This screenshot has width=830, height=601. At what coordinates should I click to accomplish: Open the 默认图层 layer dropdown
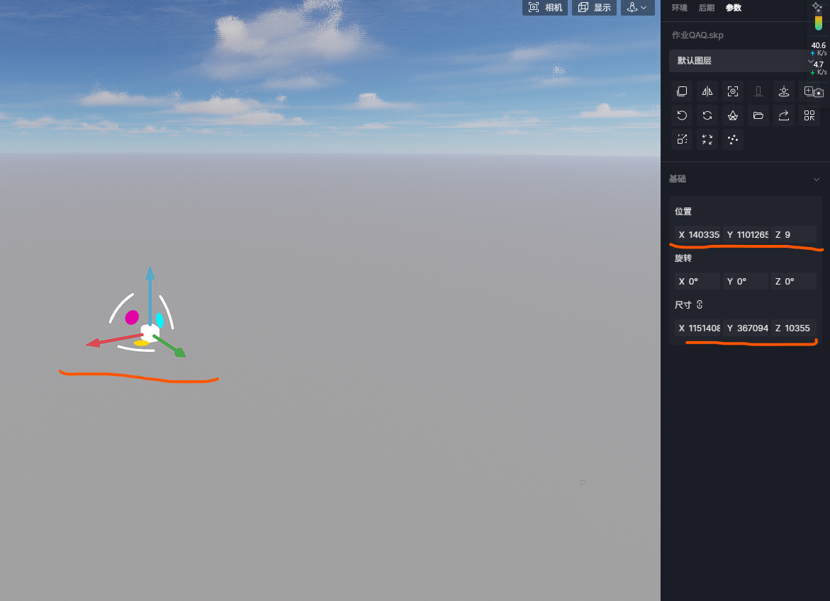pyautogui.click(x=742, y=61)
